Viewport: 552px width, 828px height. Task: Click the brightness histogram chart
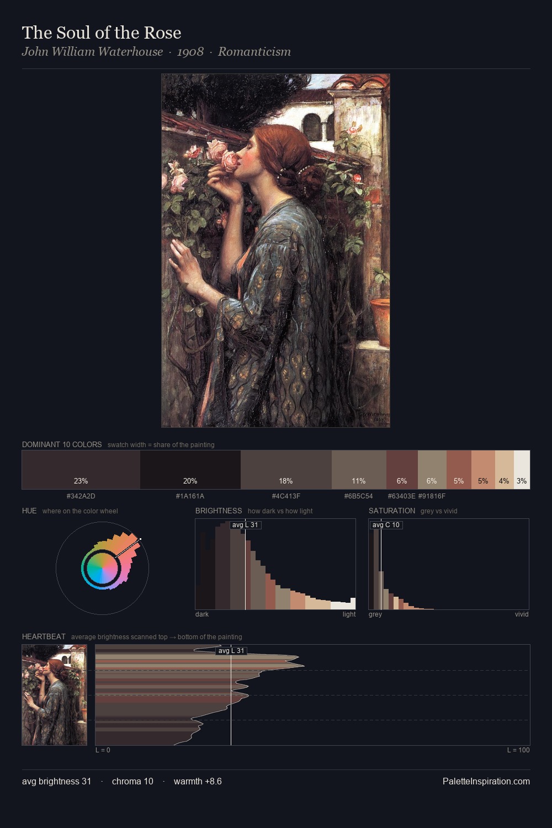[x=275, y=564]
